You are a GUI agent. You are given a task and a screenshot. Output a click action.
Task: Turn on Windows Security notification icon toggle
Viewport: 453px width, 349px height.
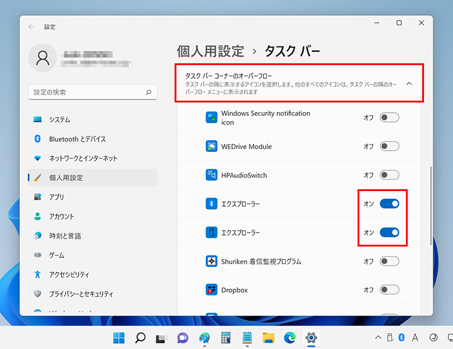click(389, 118)
